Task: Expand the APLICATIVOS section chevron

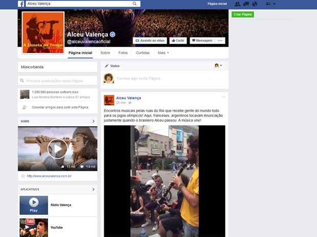Action: point(93,189)
